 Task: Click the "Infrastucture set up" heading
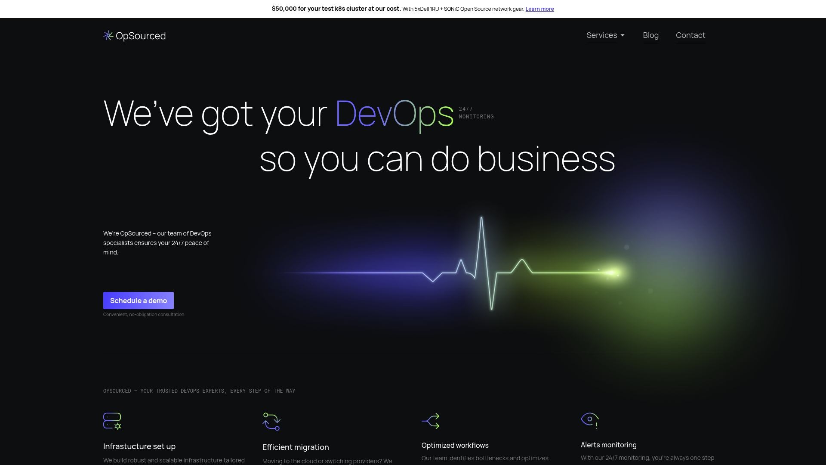click(139, 446)
